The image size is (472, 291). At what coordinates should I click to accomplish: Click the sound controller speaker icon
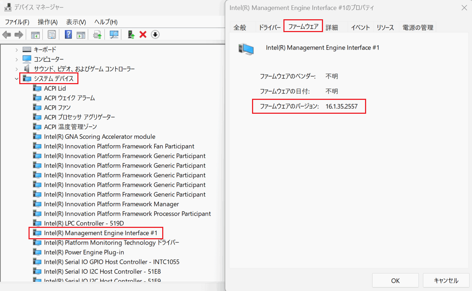[x=27, y=68]
